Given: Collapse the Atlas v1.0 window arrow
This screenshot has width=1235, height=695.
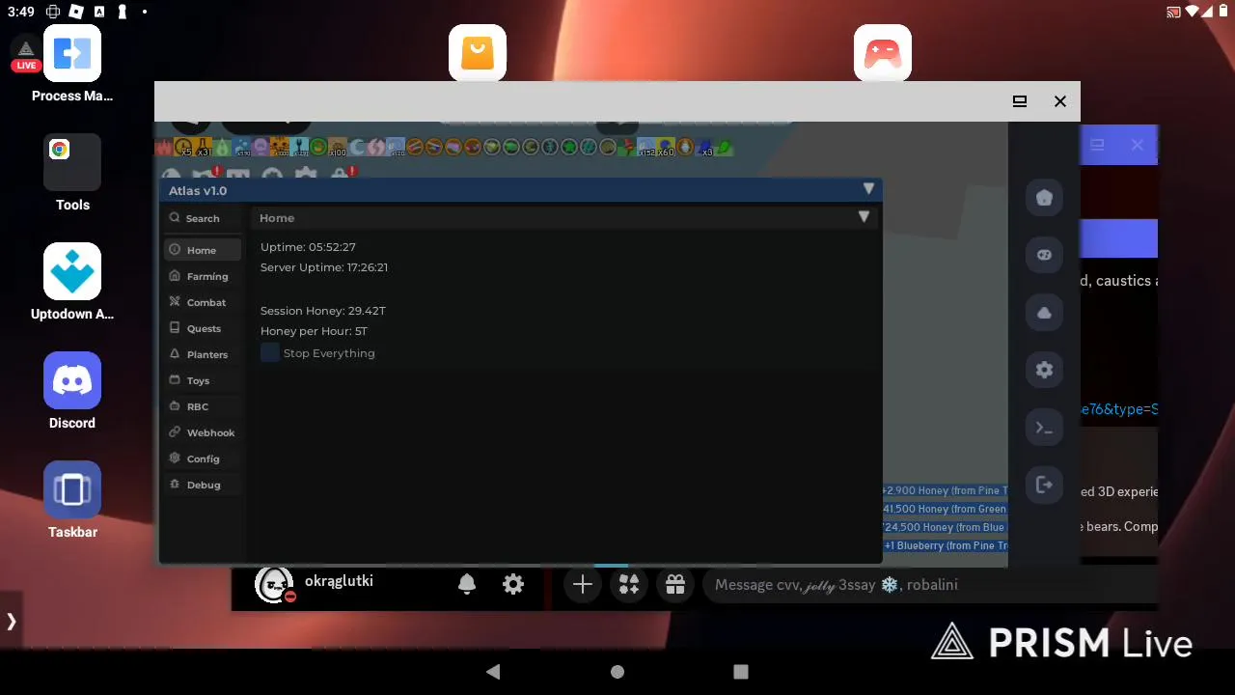Looking at the screenshot, I should pyautogui.click(x=868, y=189).
